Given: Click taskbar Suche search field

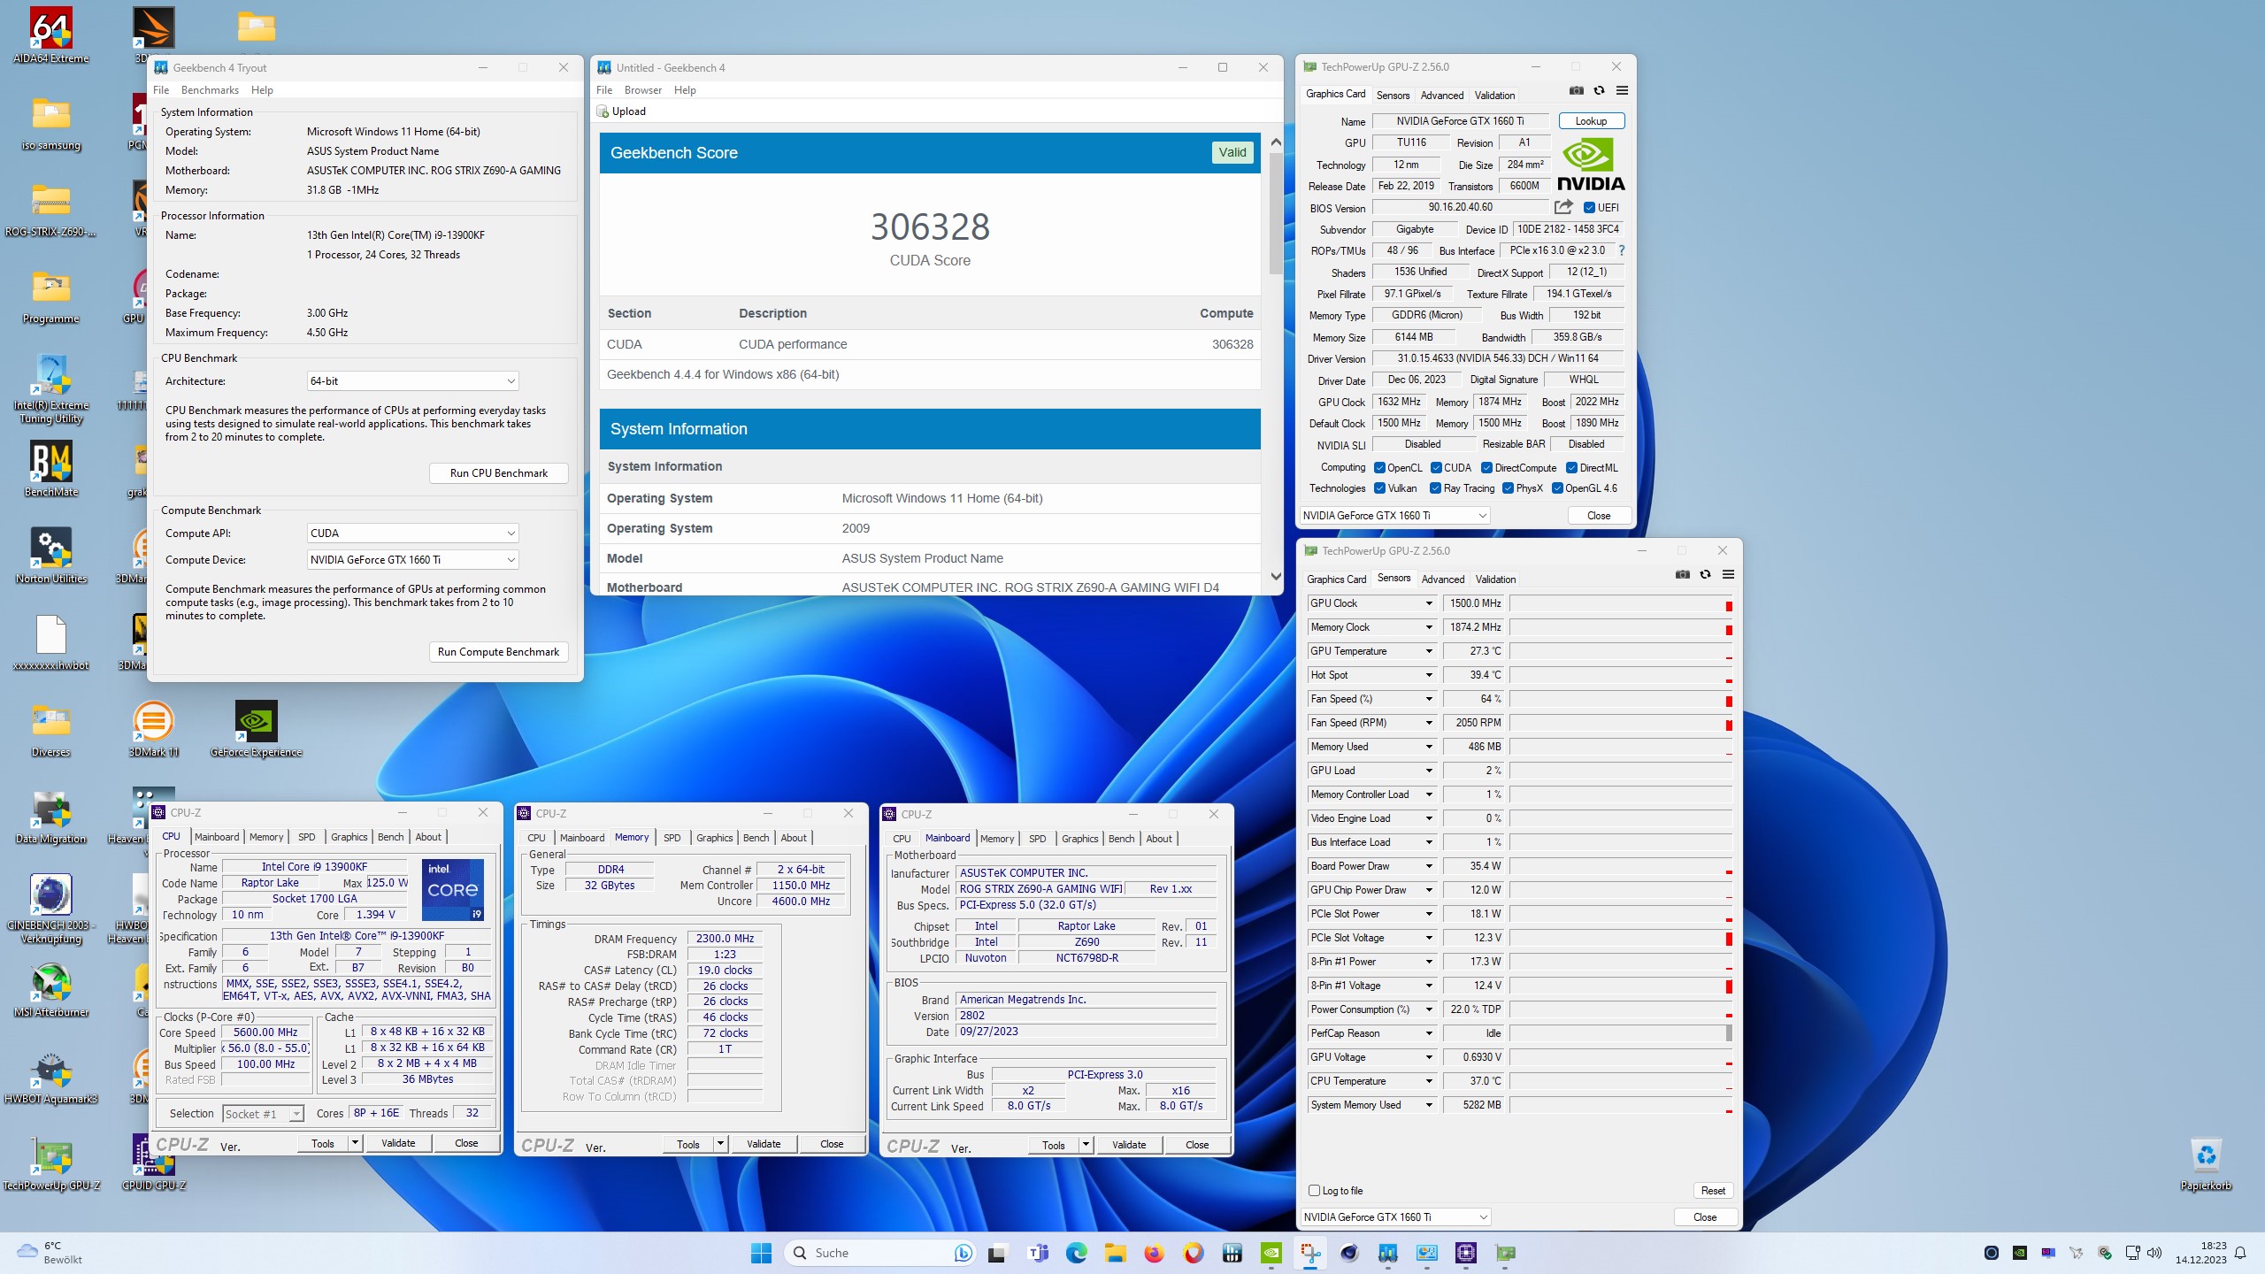Looking at the screenshot, I should pyautogui.click(x=880, y=1253).
